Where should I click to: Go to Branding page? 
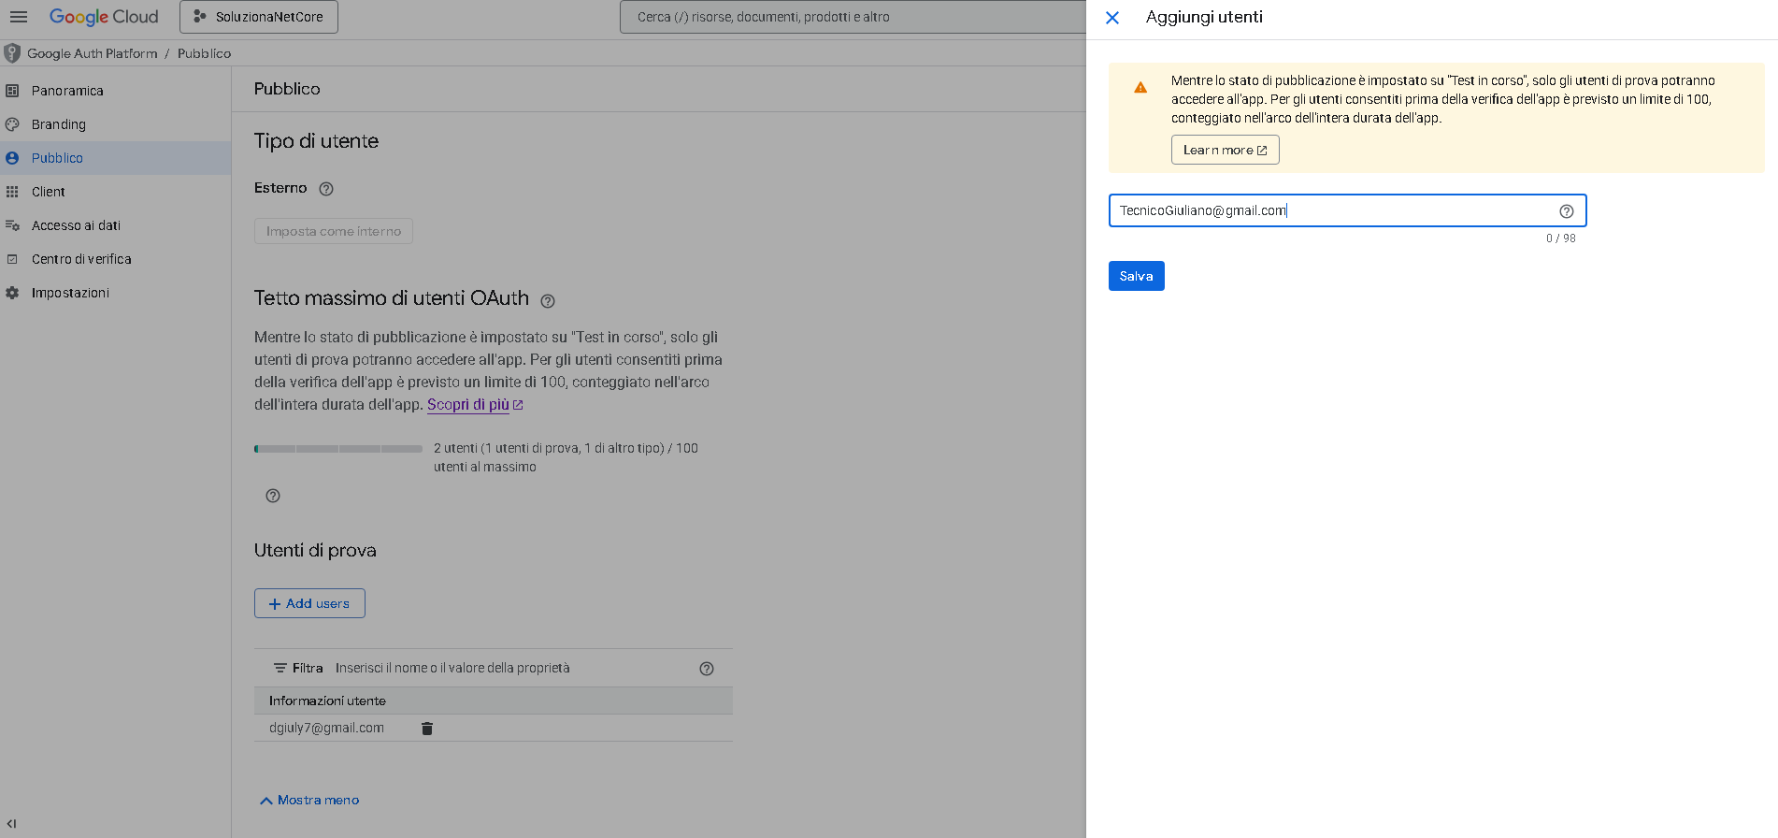[58, 124]
